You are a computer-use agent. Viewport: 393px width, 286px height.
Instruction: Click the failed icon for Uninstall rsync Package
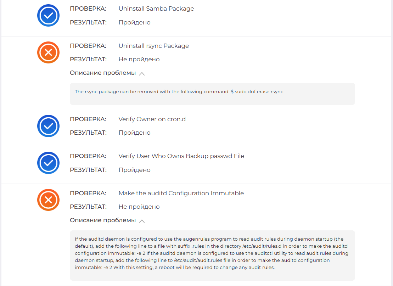49,52
